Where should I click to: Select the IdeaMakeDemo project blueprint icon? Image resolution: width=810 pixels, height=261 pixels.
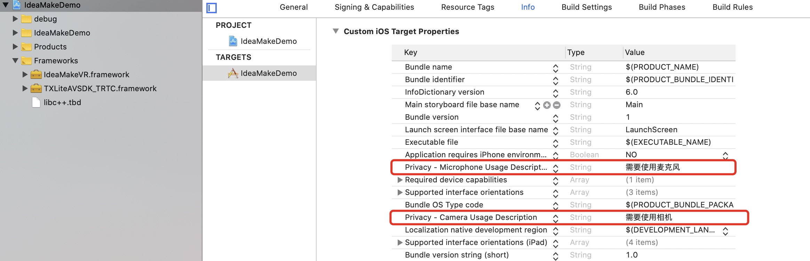pyautogui.click(x=233, y=41)
